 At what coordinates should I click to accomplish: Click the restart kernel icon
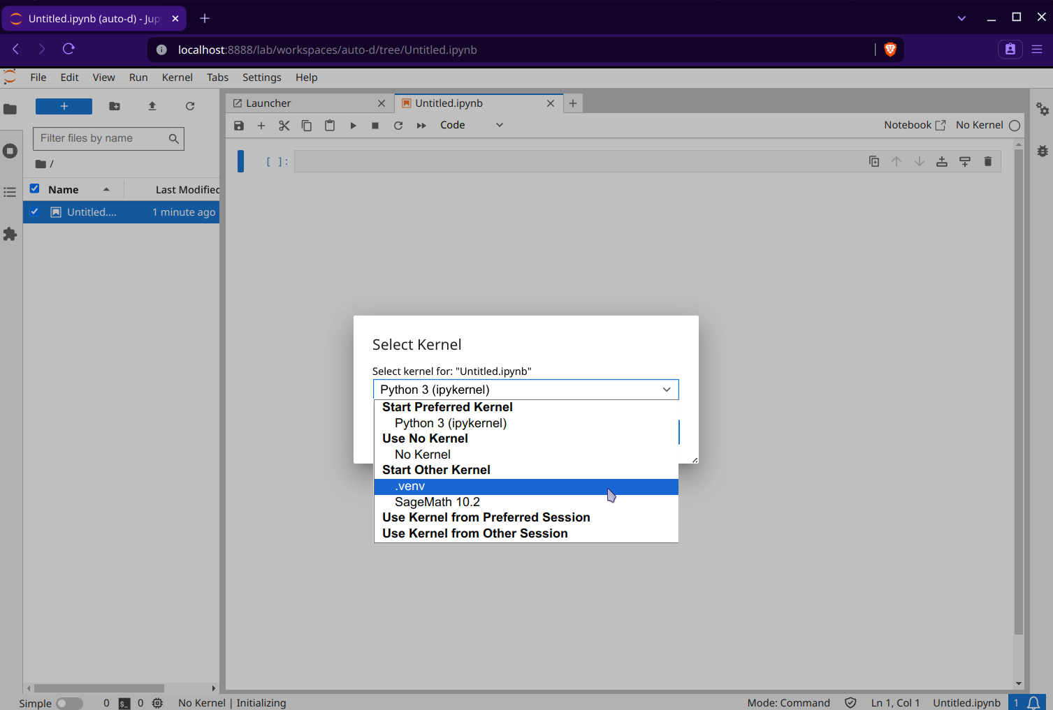pos(398,126)
